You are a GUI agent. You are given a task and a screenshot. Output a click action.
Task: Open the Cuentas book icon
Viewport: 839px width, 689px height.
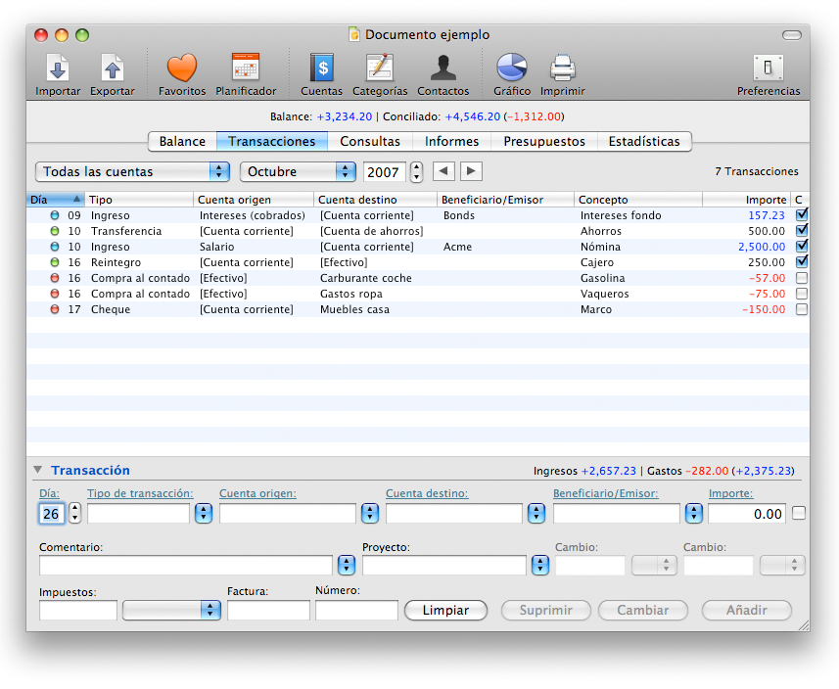[321, 69]
